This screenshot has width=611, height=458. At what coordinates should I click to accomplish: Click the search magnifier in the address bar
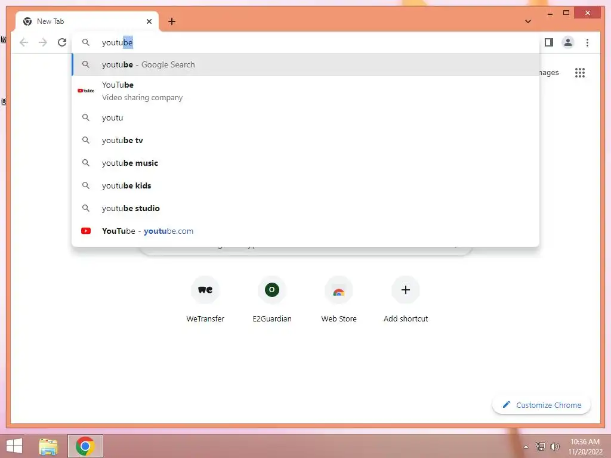(86, 42)
